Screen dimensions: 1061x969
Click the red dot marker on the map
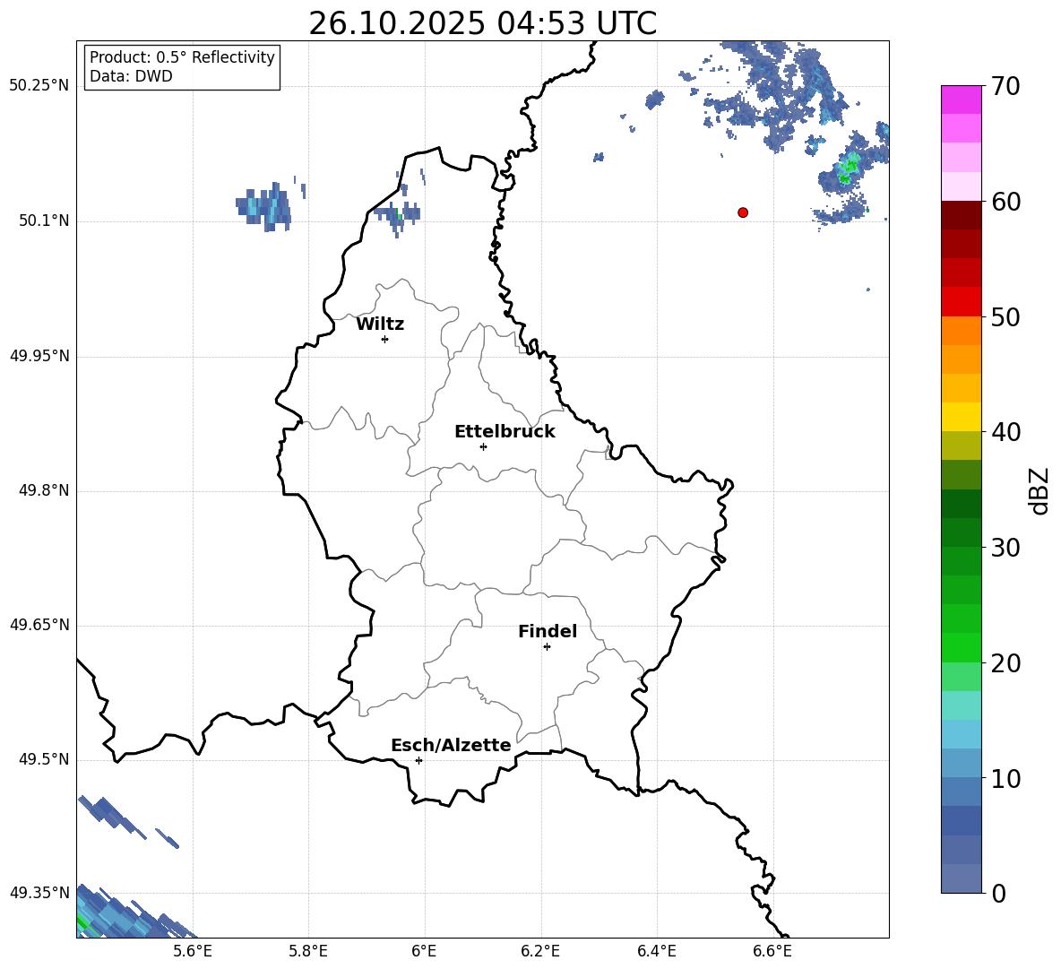(x=743, y=212)
